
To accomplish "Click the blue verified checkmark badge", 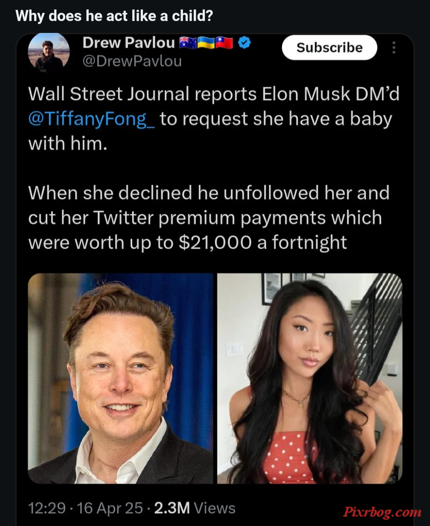I will tap(244, 43).
